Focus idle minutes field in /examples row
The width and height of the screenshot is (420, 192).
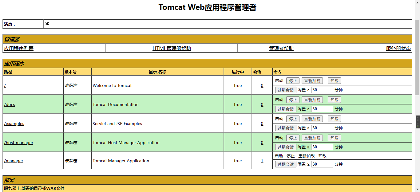coord(322,128)
